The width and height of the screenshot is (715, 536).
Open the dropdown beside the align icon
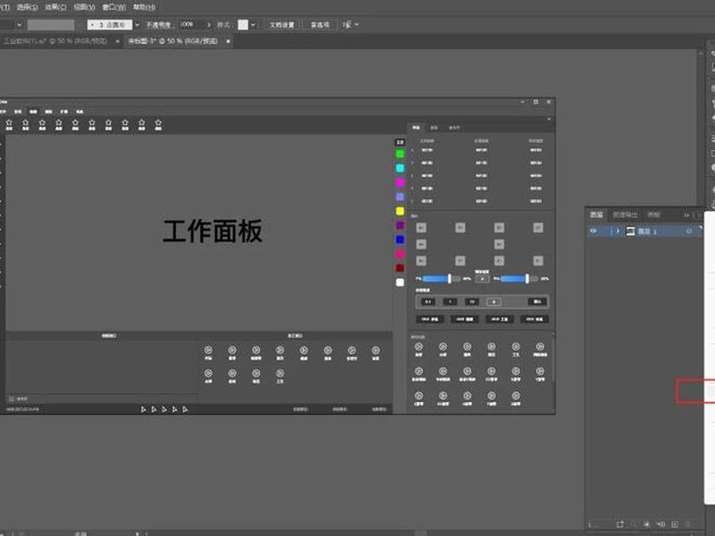[357, 25]
